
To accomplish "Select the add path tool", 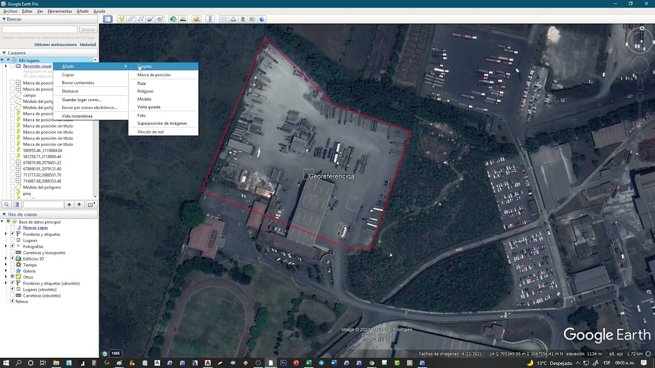I will 141,19.
